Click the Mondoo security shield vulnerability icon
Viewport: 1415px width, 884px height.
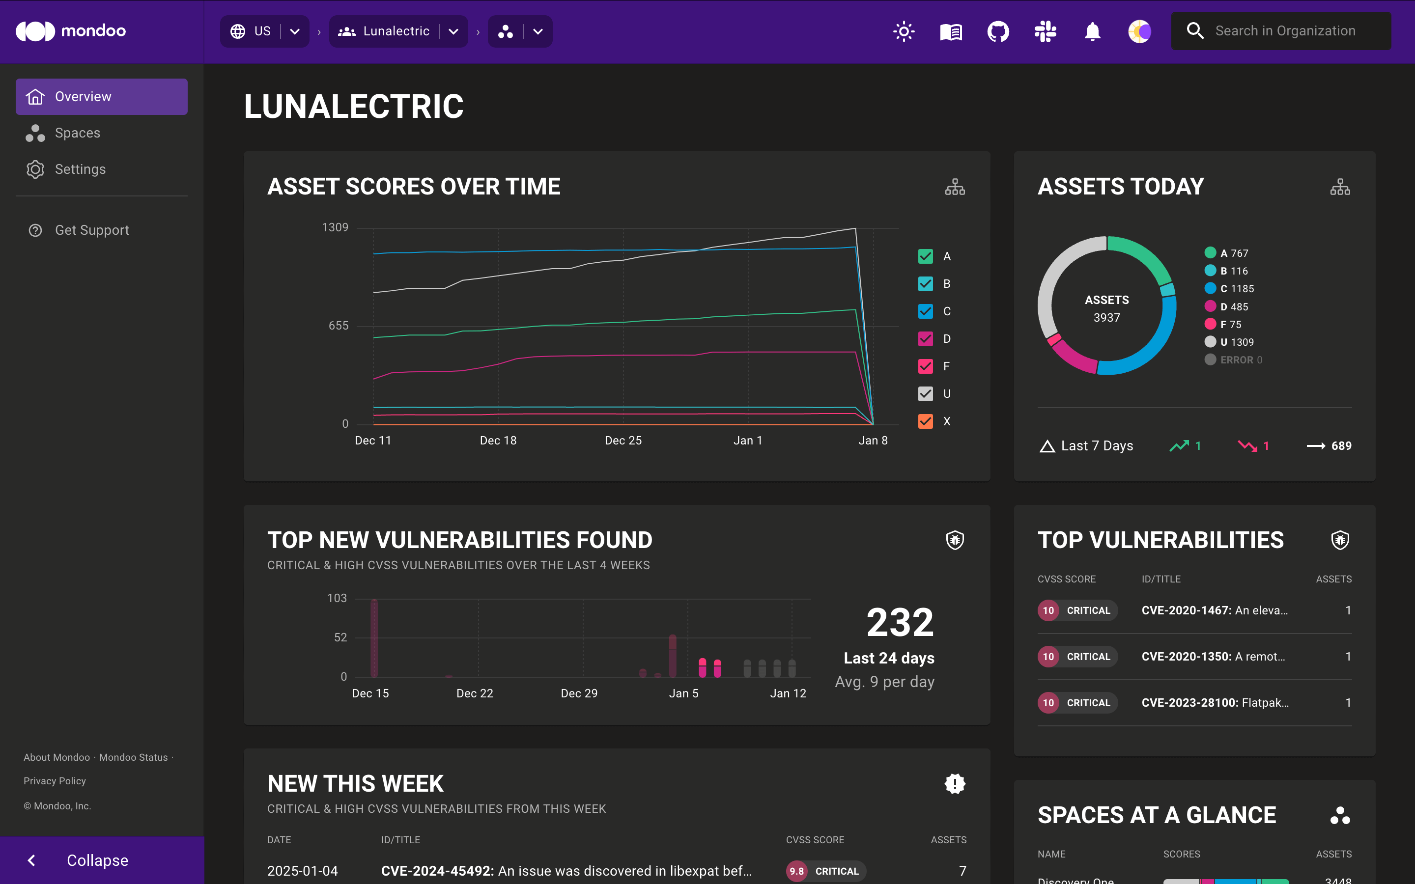pos(955,540)
